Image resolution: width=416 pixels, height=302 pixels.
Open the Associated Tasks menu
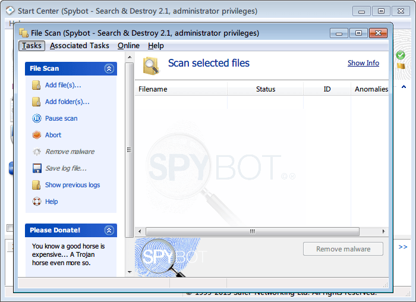[80, 46]
